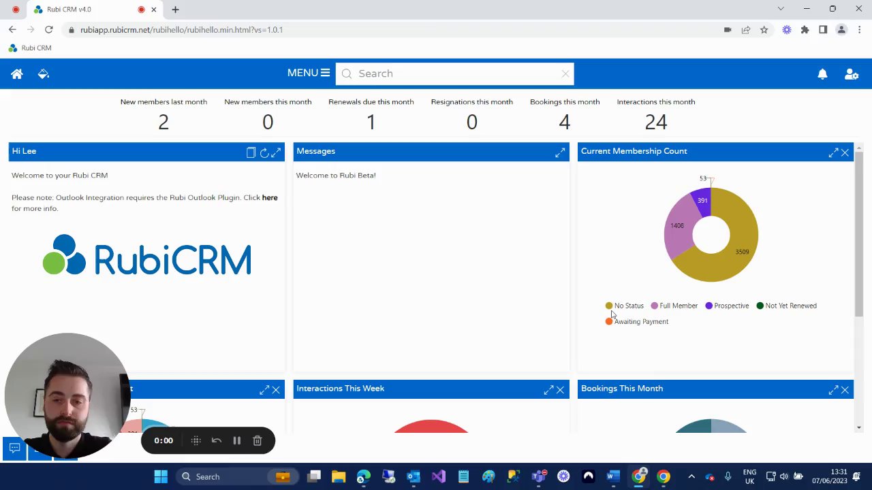Expand the Messages panel
The image size is (872, 490).
coord(560,152)
